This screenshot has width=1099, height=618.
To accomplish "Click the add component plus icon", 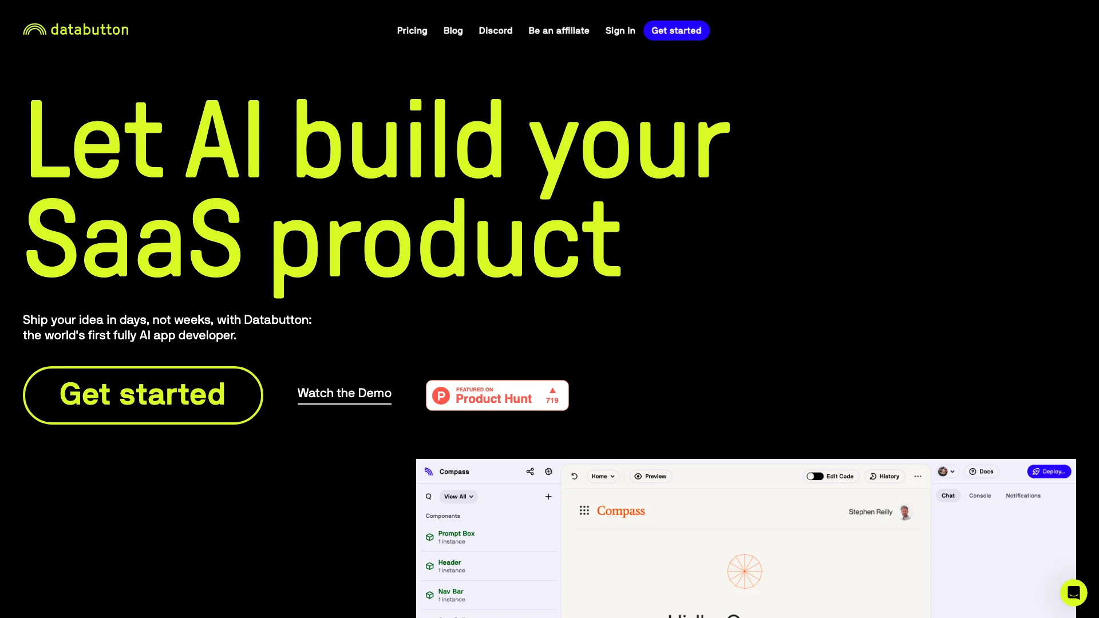I will click(x=549, y=496).
